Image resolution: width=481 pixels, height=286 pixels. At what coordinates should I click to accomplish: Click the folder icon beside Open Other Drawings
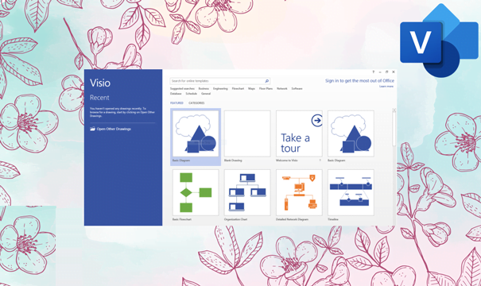(x=93, y=129)
